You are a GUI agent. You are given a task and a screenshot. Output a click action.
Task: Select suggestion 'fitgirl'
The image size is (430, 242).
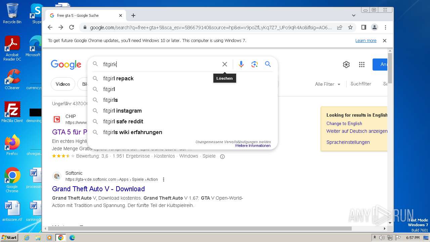point(182,89)
